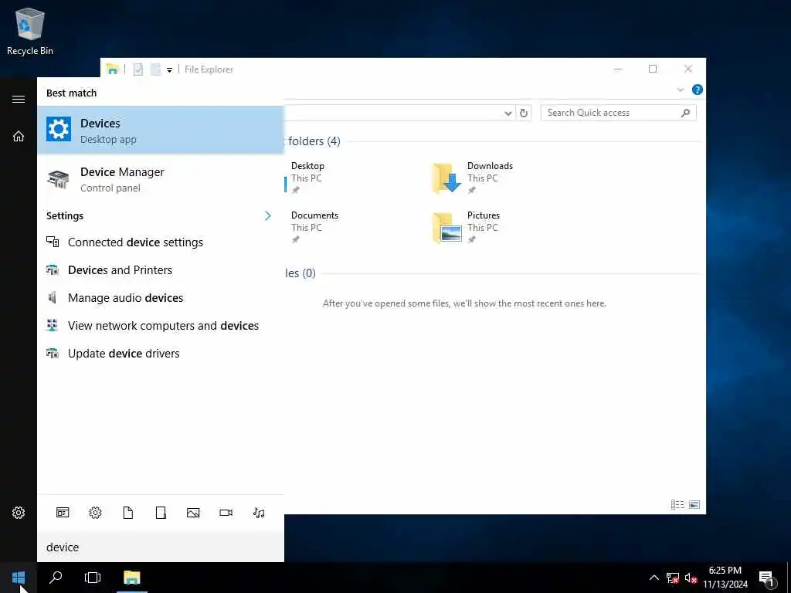Open the Action Center notifications icon

pyautogui.click(x=767, y=578)
